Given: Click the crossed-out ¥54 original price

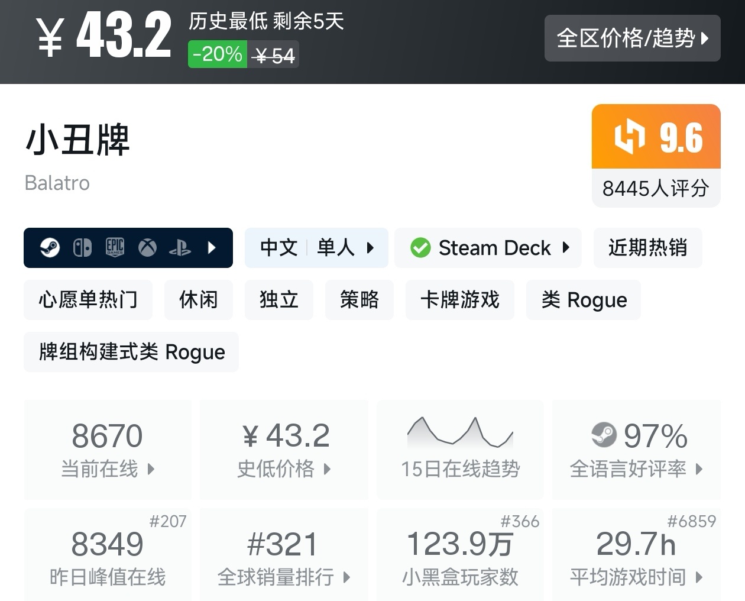Looking at the screenshot, I should click(x=273, y=56).
